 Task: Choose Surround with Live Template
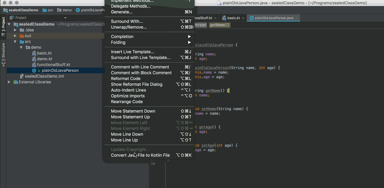(x=149, y=57)
